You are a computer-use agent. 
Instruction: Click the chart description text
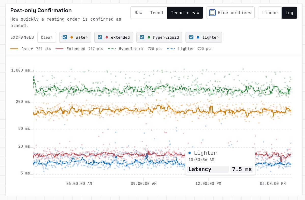click(x=66, y=22)
